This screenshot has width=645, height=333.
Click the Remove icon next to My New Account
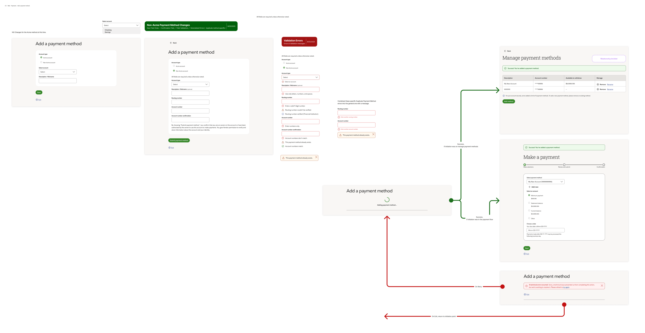[x=598, y=84]
